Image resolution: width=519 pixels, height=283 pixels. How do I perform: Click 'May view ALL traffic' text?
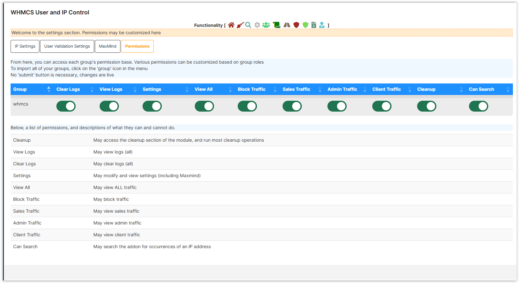[115, 187]
